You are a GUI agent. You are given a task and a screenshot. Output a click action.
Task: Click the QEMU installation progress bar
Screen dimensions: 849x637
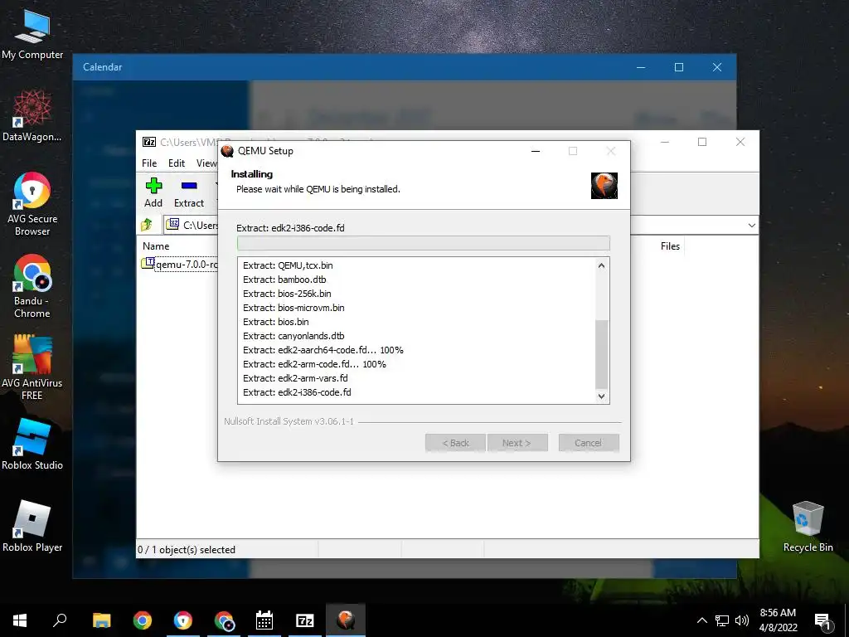424,243
